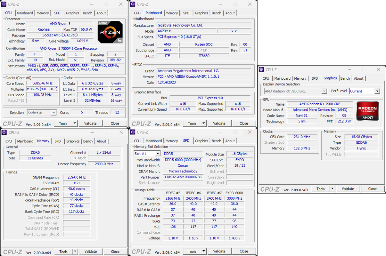Open the Socket #1 selection dropdown
386x256 pixels.
(x=53, y=113)
